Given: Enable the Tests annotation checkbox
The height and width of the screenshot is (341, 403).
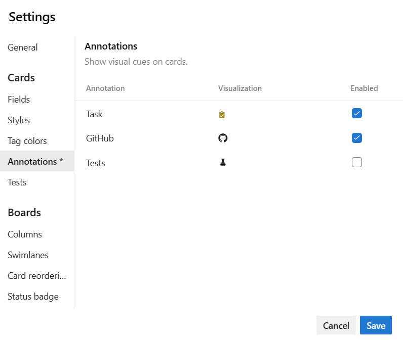Looking at the screenshot, I should [357, 162].
